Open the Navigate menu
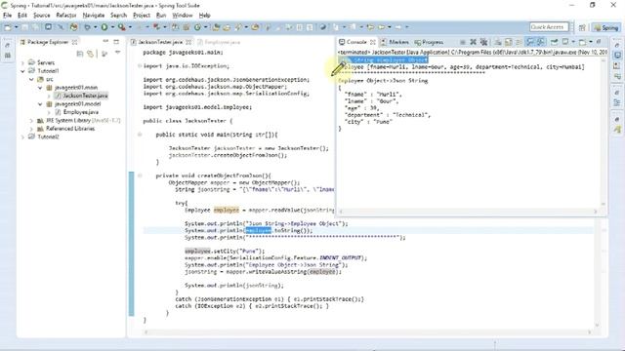The image size is (625, 351). click(x=94, y=16)
